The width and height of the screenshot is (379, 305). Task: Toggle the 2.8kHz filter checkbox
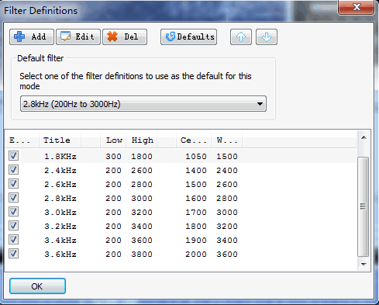(13, 198)
